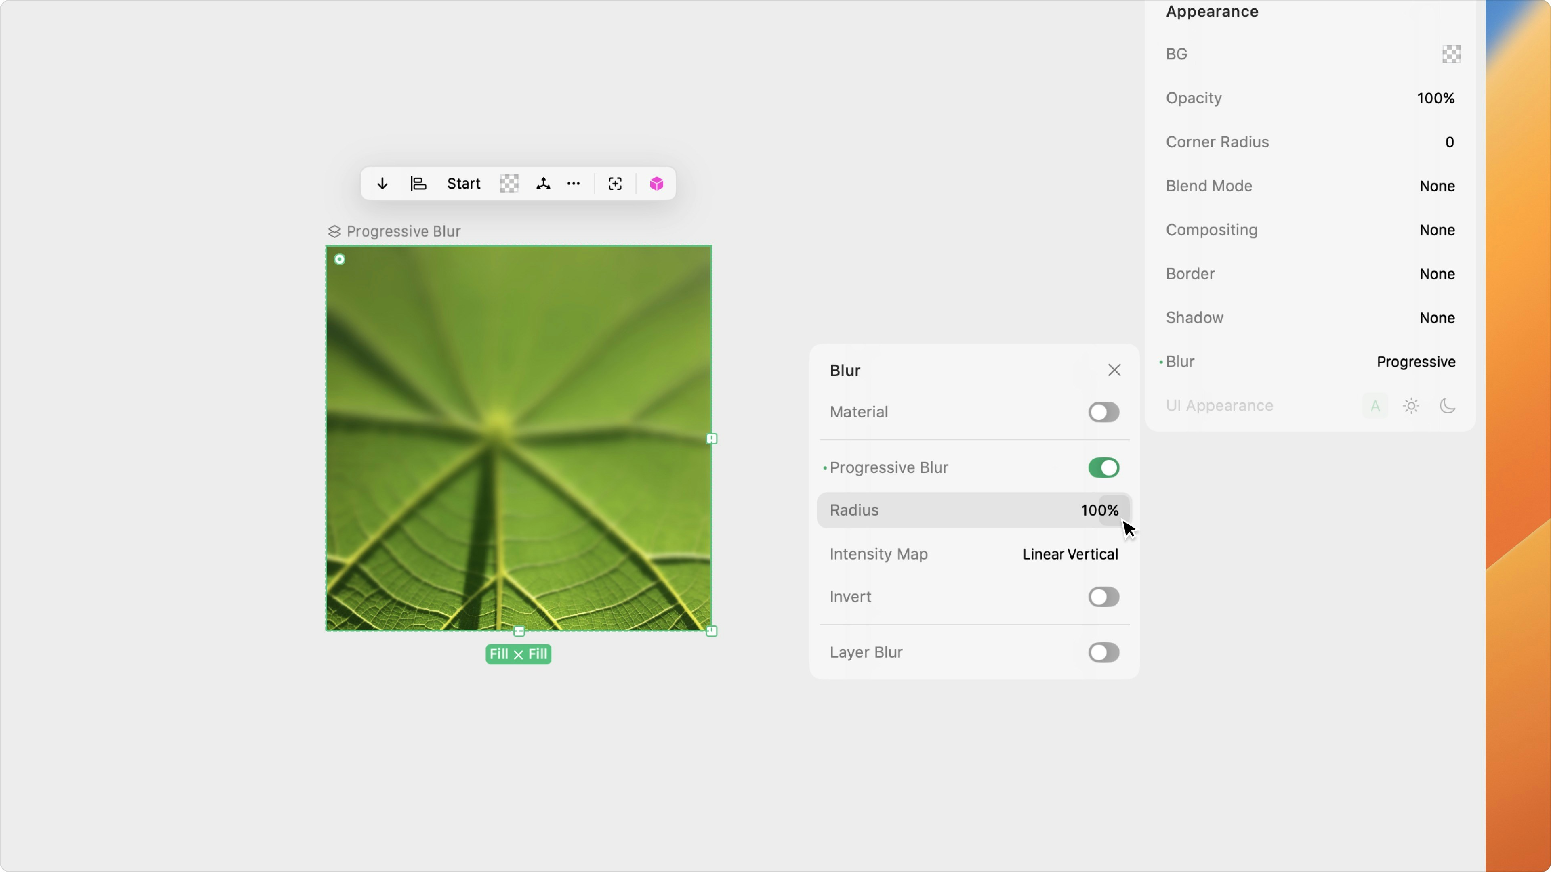The image size is (1551, 872).
Task: Open the Blur Progressive setting
Action: click(1416, 362)
